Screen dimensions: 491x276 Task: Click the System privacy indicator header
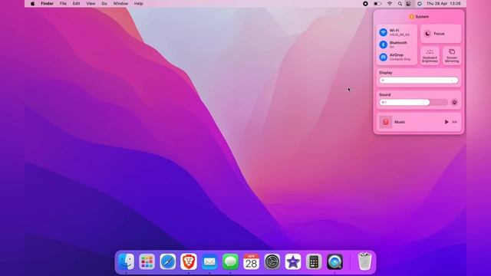tap(419, 17)
